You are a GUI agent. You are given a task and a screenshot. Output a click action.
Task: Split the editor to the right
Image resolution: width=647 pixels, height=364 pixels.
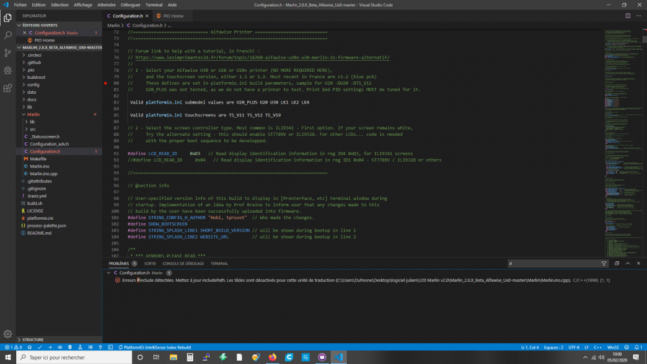click(x=628, y=16)
